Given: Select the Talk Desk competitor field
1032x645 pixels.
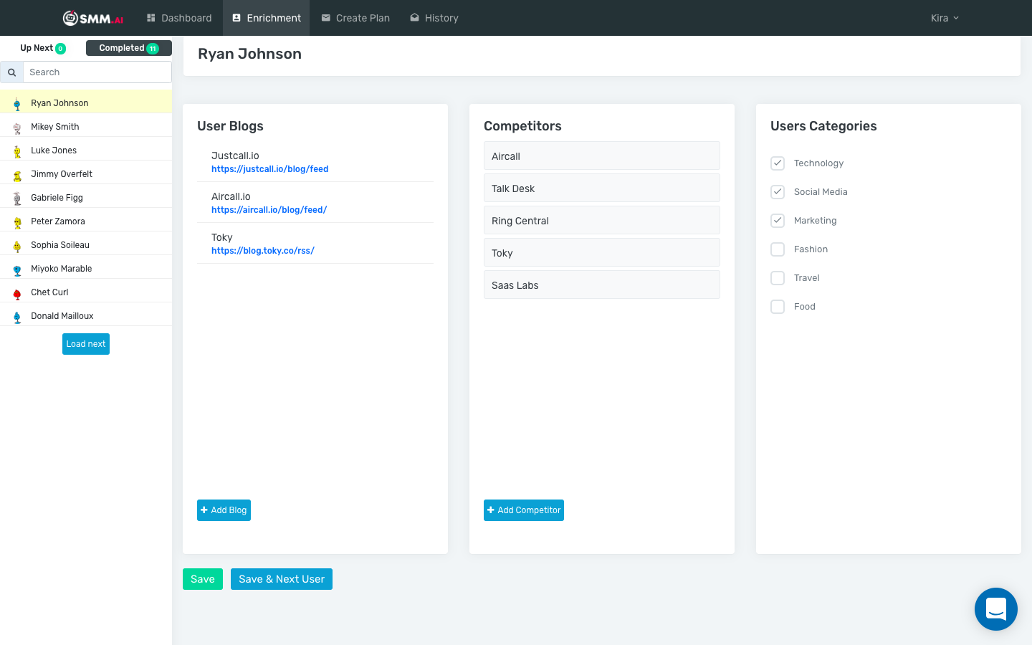Looking at the screenshot, I should tap(602, 188).
